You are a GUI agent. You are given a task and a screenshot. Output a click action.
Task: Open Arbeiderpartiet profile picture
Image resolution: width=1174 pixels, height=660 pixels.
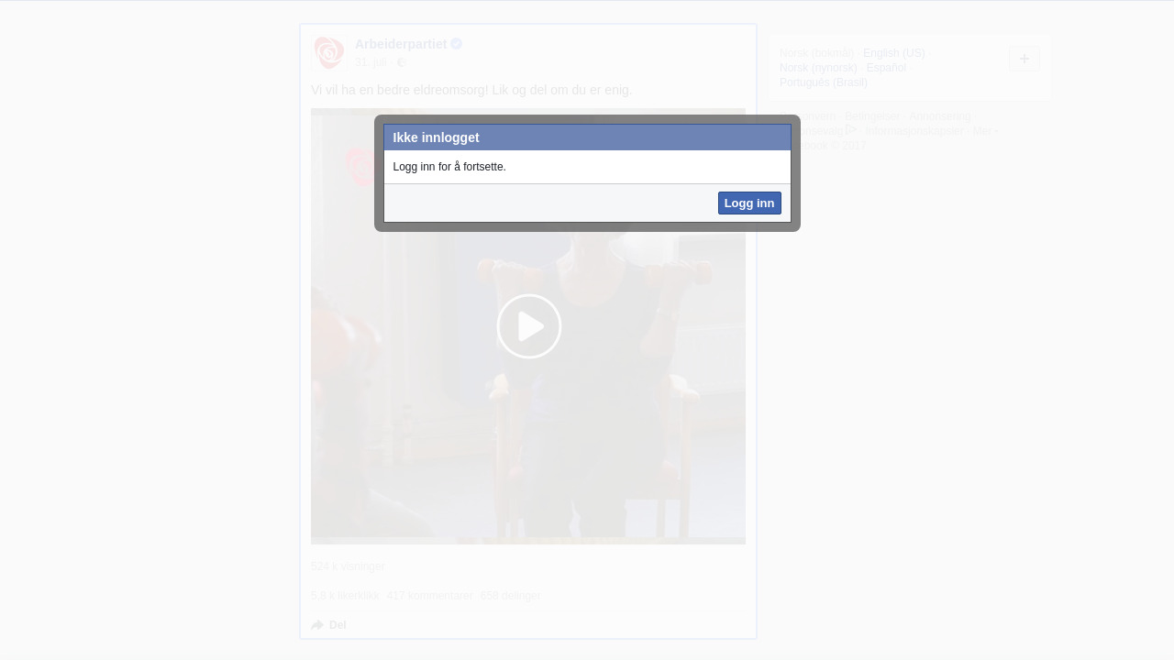click(329, 52)
